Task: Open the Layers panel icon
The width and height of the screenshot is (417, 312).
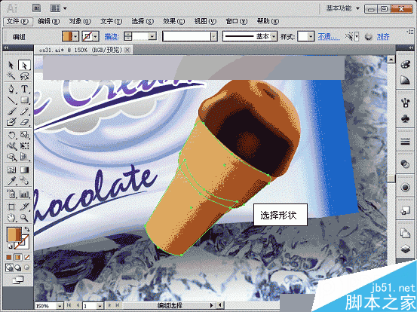Action: pos(405,249)
